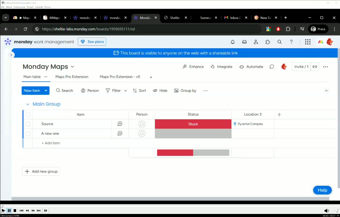Open the Praca profile menu in the browser
340x217 pixels.
(x=318, y=29)
